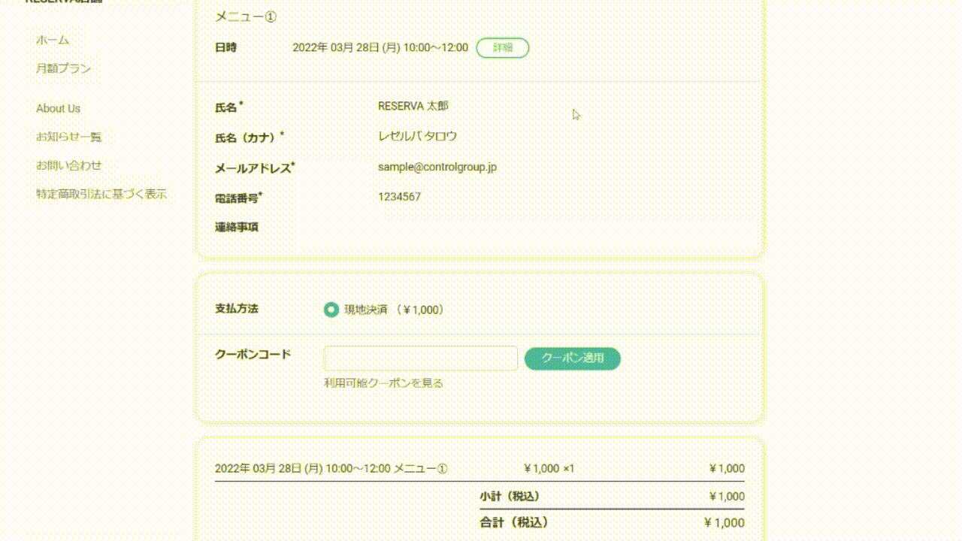The image size is (962, 541).
Task: Open 特定商取引法に基づく表示 link
Action: point(101,194)
